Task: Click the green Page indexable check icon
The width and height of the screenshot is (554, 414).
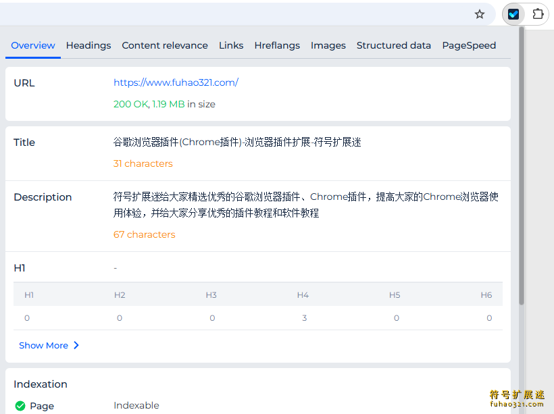Action: 20,406
